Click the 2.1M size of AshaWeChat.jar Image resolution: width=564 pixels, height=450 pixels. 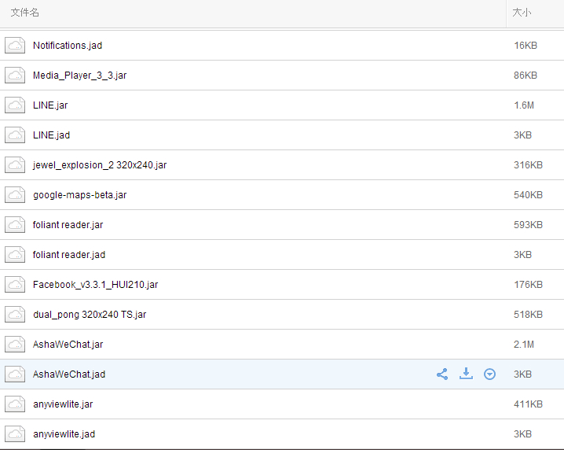click(x=524, y=345)
